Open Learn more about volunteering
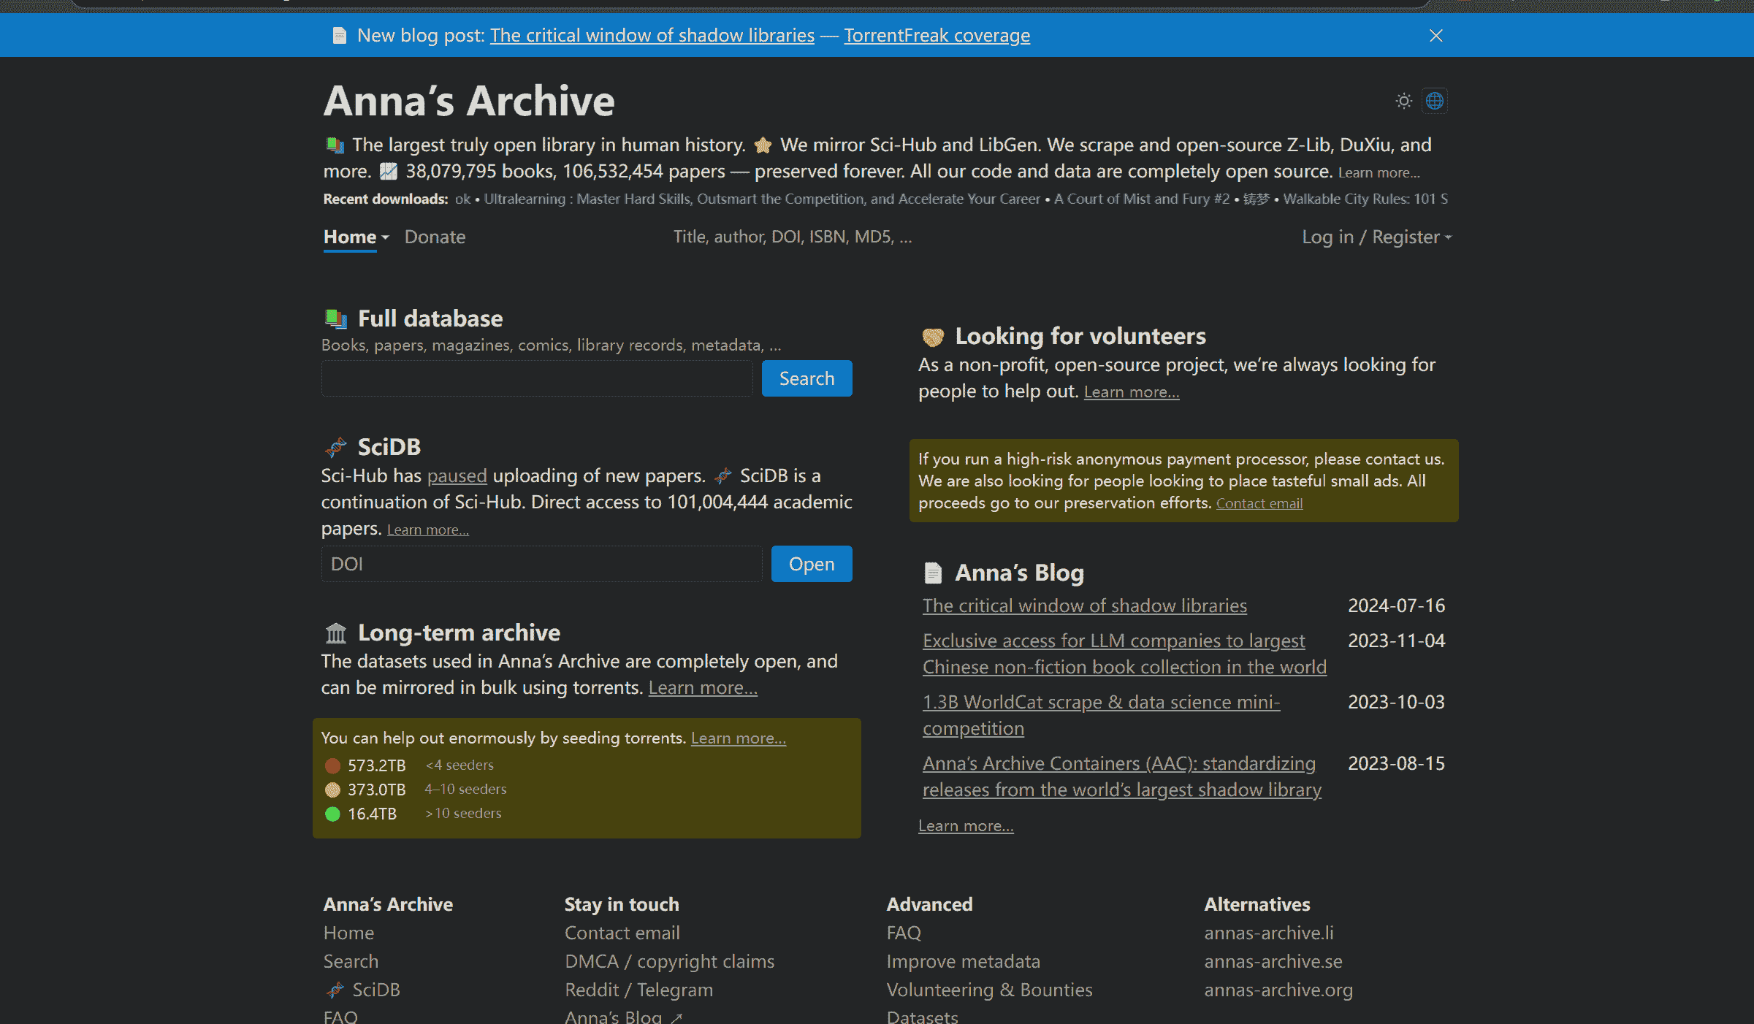 coord(1132,392)
